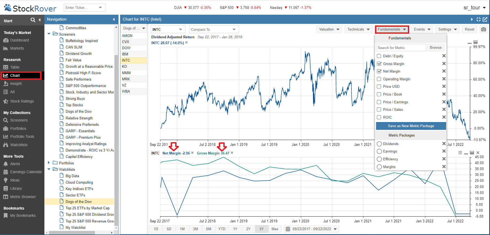Collapse the Start sidebar arrow
Screen dimensions: 490x235
pyautogui.click(x=40, y=20)
